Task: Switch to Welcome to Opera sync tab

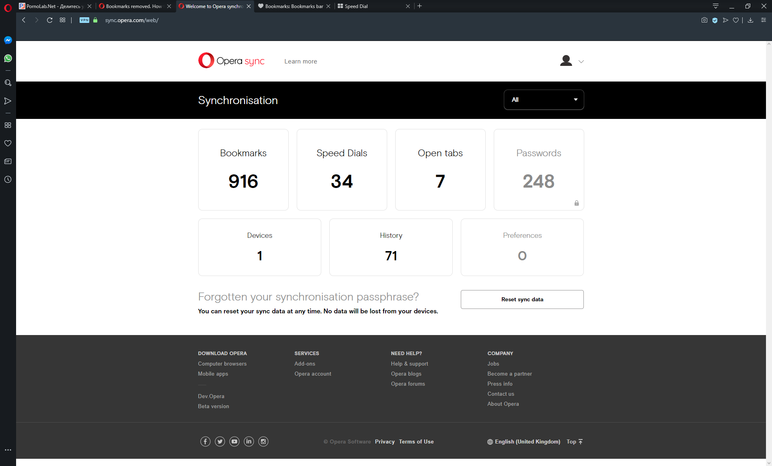Action: tap(214, 6)
